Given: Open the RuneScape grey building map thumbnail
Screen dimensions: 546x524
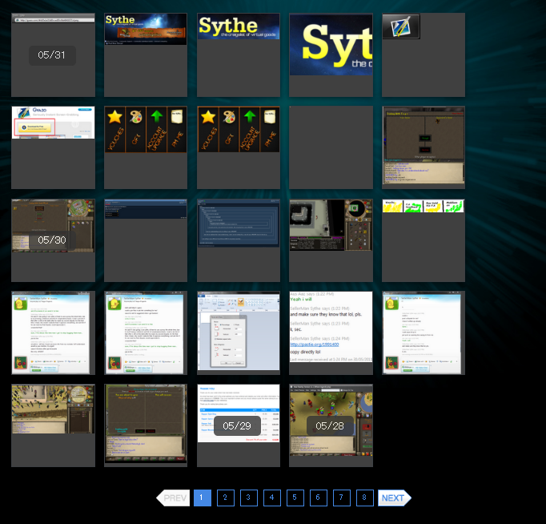Looking at the screenshot, I should [x=331, y=240].
